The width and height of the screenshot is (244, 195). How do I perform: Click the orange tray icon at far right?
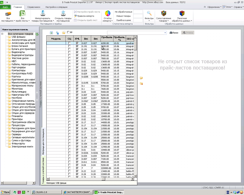tap(241, 192)
